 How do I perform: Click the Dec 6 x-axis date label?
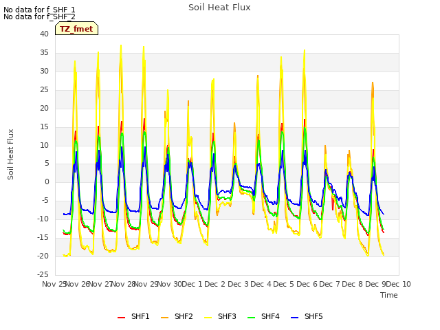pyautogui.click(x=307, y=284)
